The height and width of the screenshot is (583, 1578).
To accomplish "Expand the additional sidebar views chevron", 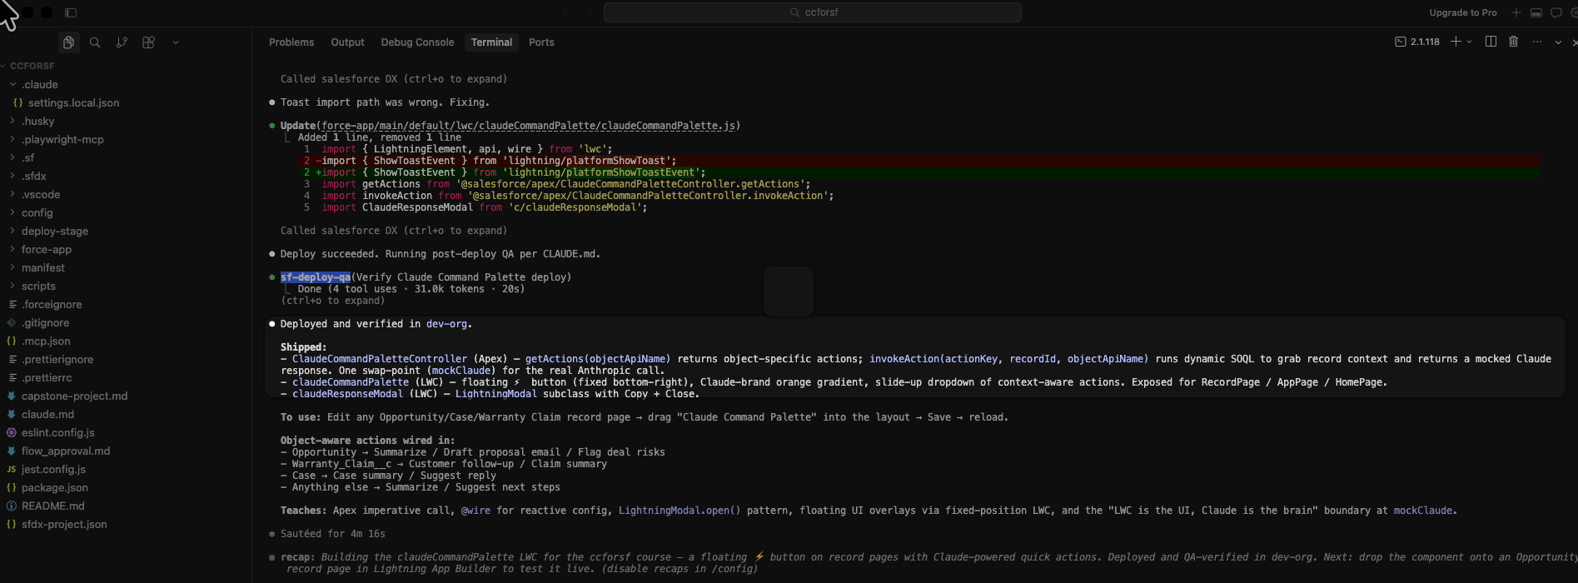I will click(175, 42).
